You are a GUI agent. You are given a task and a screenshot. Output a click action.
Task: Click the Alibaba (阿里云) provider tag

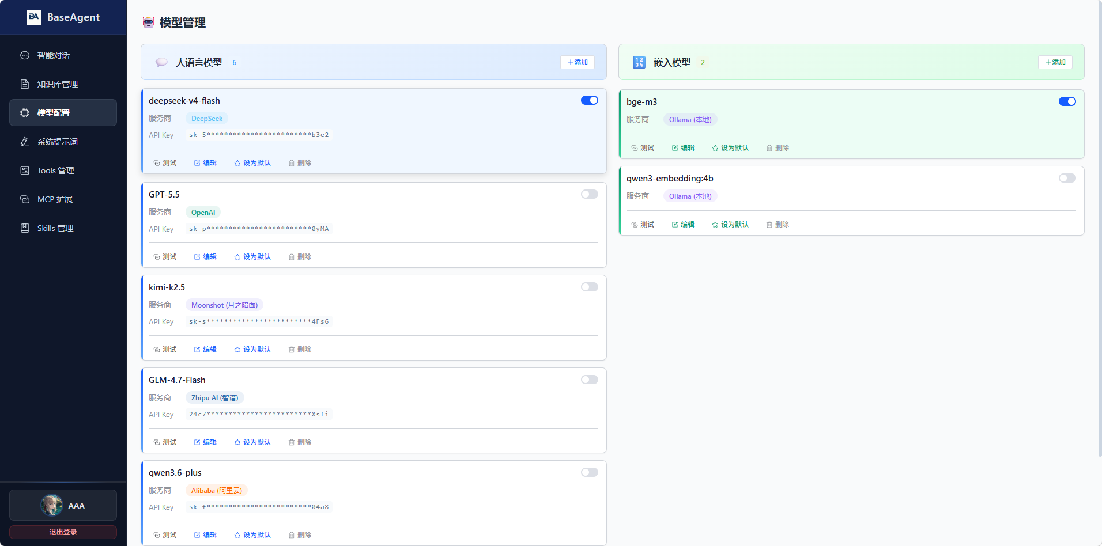pos(217,491)
